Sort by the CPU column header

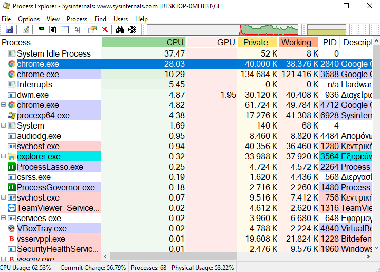143,42
